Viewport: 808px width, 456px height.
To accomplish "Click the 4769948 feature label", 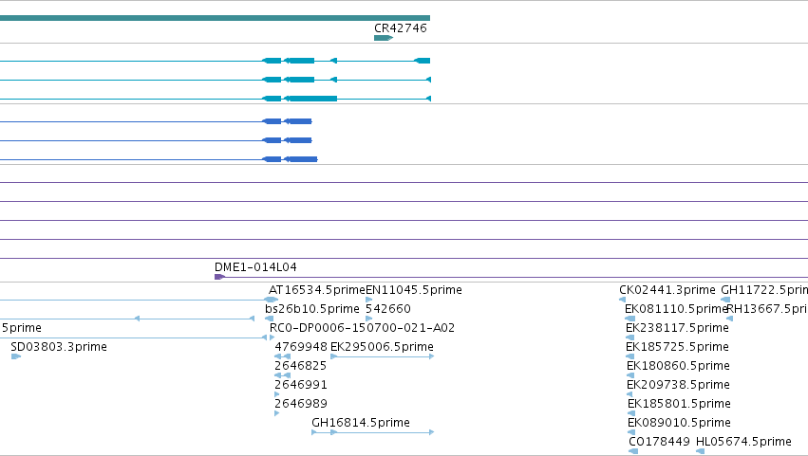I will 301,347.
